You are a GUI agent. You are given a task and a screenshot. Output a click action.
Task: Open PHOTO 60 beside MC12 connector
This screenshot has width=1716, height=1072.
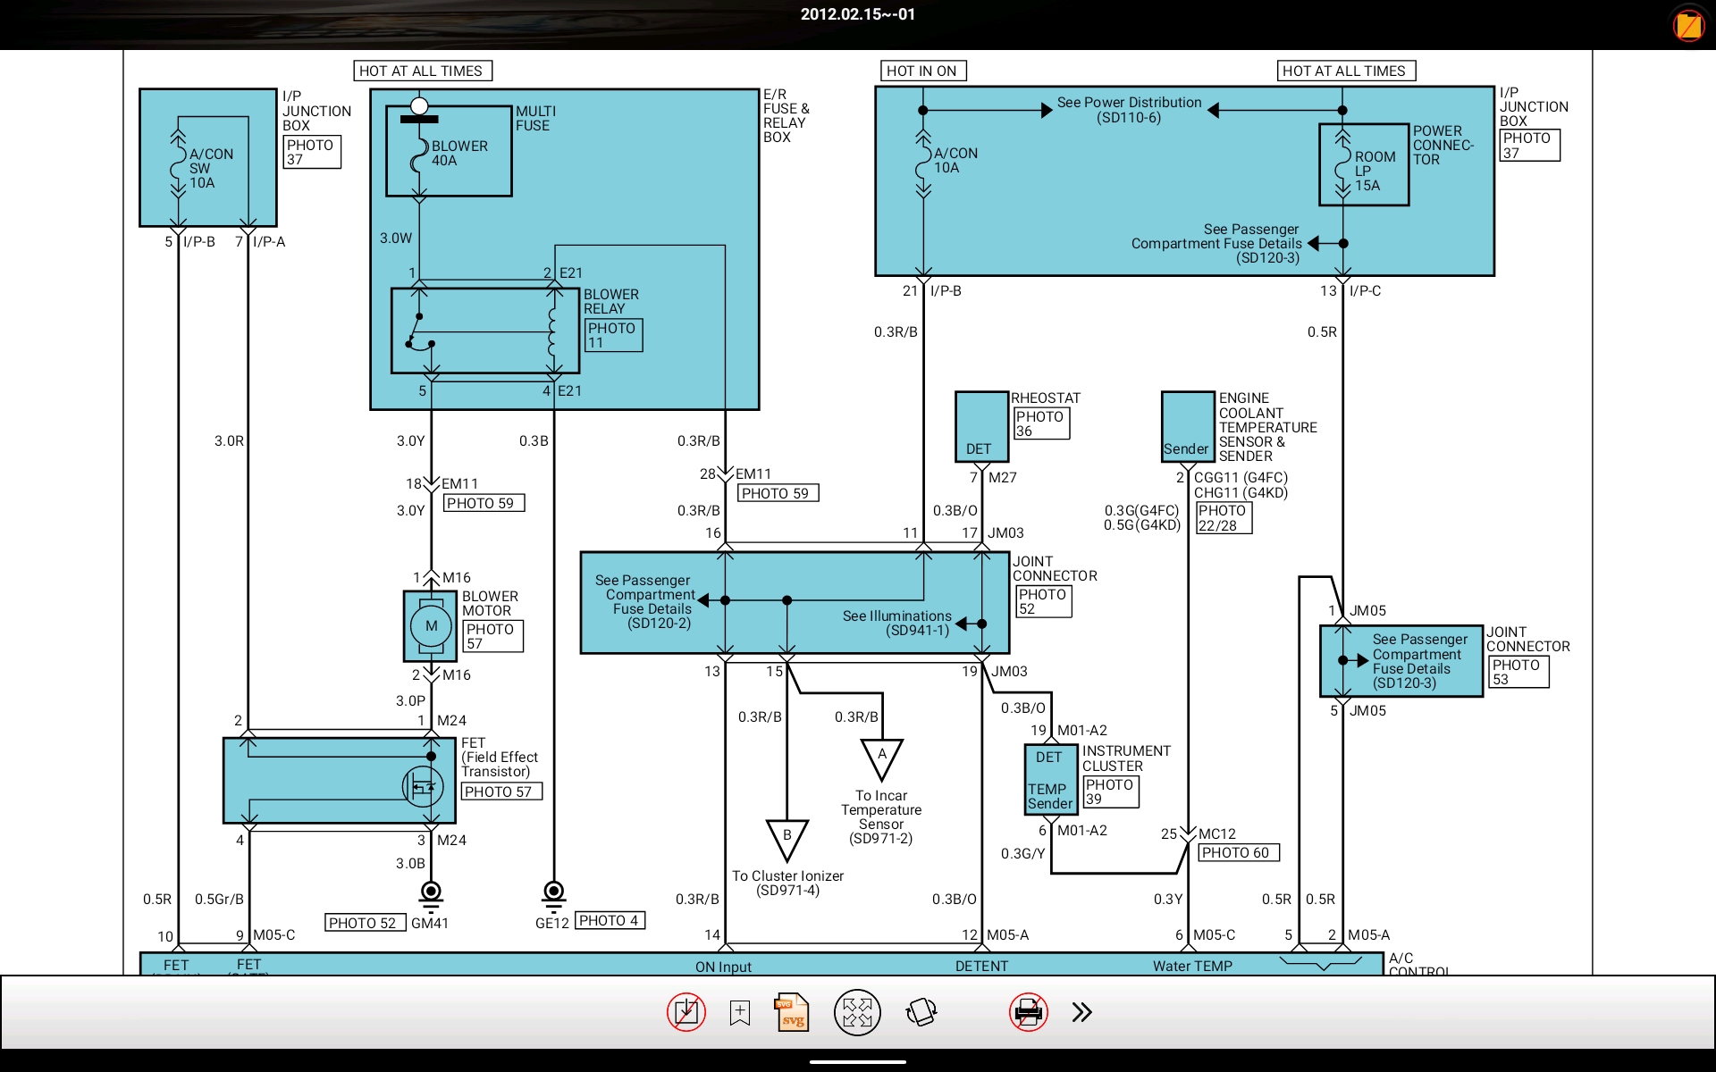(1237, 852)
